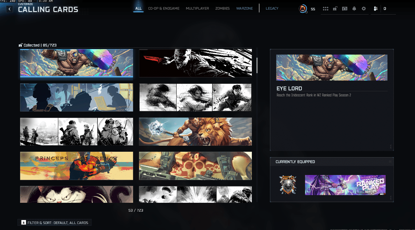
Task: Open notifications via the bell icon
Action: [x=354, y=9]
